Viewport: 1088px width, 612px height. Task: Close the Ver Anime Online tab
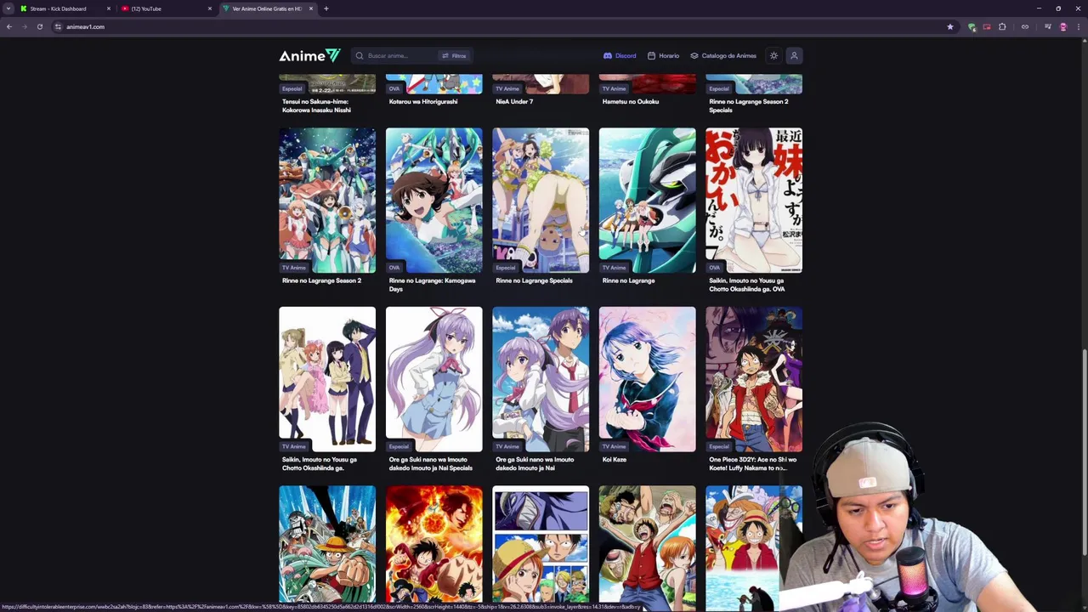coord(310,8)
